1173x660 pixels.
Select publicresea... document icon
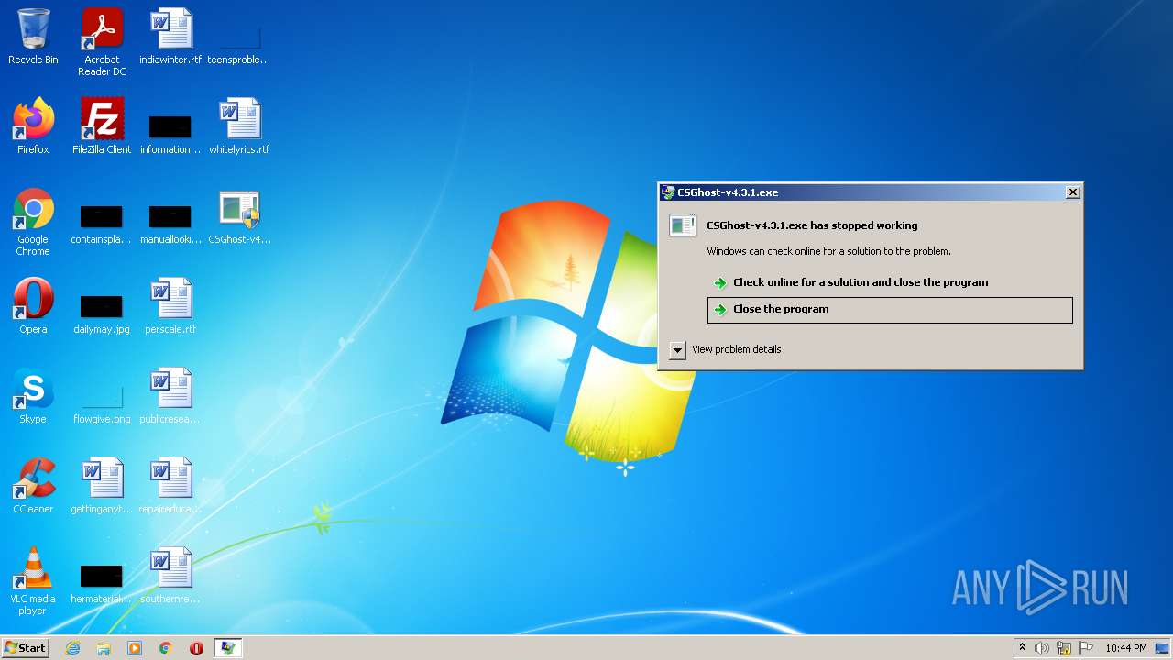(170, 396)
